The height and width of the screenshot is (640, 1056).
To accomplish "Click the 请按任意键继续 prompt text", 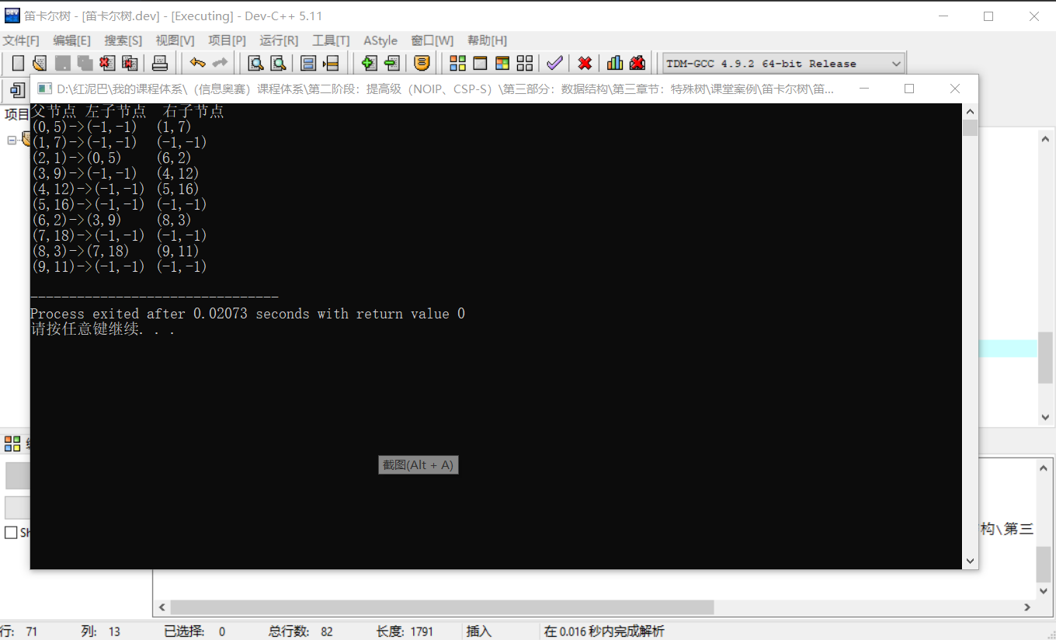I will tap(102, 329).
